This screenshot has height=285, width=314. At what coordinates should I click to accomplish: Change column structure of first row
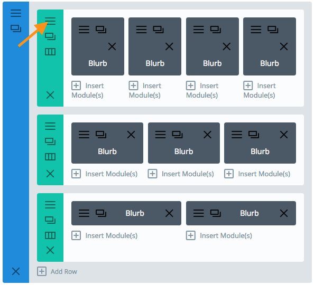[50, 52]
